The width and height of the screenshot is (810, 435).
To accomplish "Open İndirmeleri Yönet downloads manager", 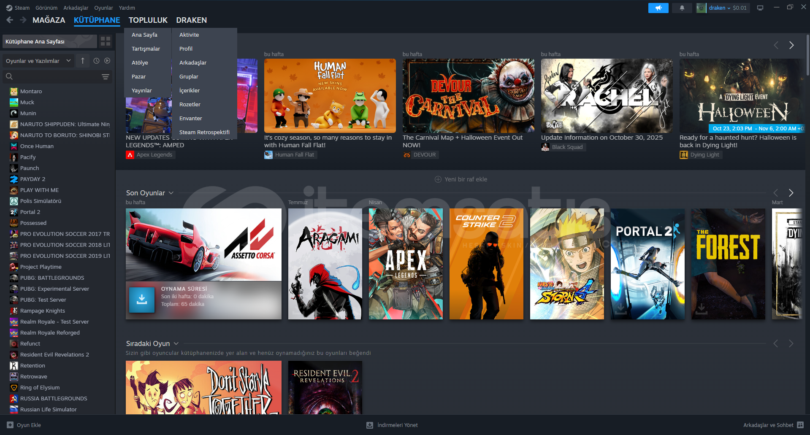I will click(x=392, y=425).
